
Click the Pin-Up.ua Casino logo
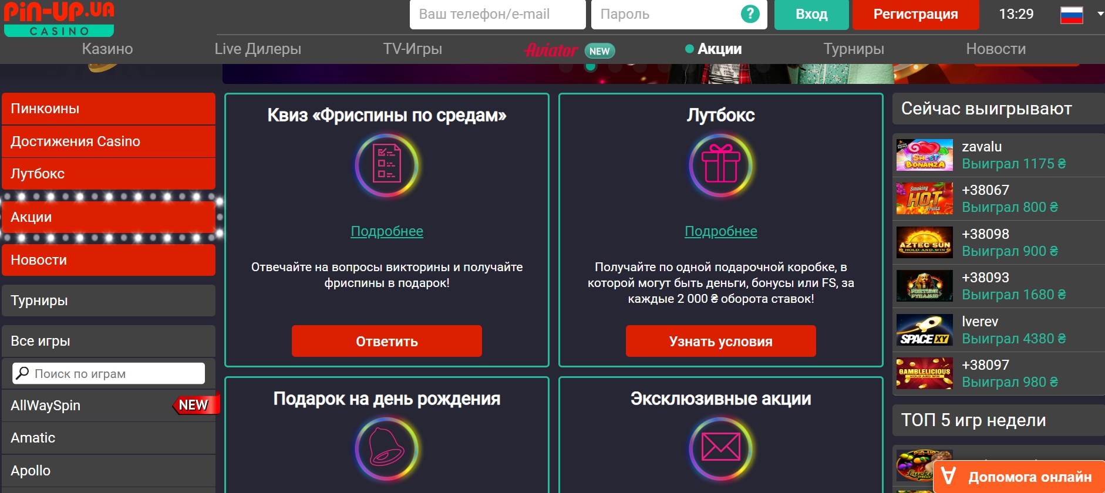click(x=59, y=18)
